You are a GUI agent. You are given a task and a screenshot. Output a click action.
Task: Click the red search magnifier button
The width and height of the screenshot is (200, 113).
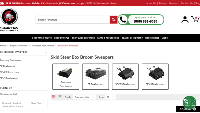pyautogui.click(x=113, y=20)
